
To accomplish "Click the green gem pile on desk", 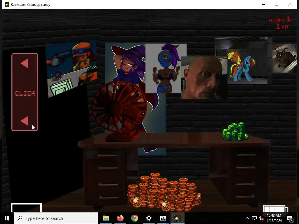I will click(235, 132).
